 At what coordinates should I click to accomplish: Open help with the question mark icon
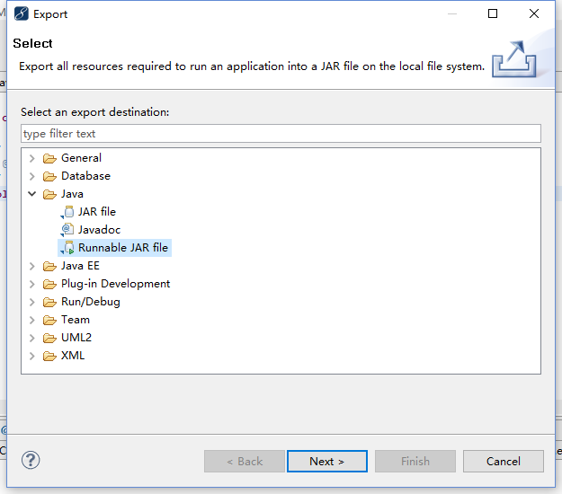[x=31, y=460]
